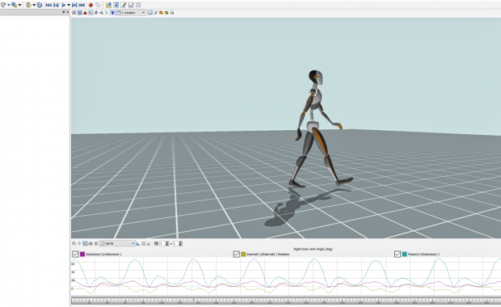The image size is (501, 307).
Task: Click the second layout view icon
Action: [x=116, y=5]
